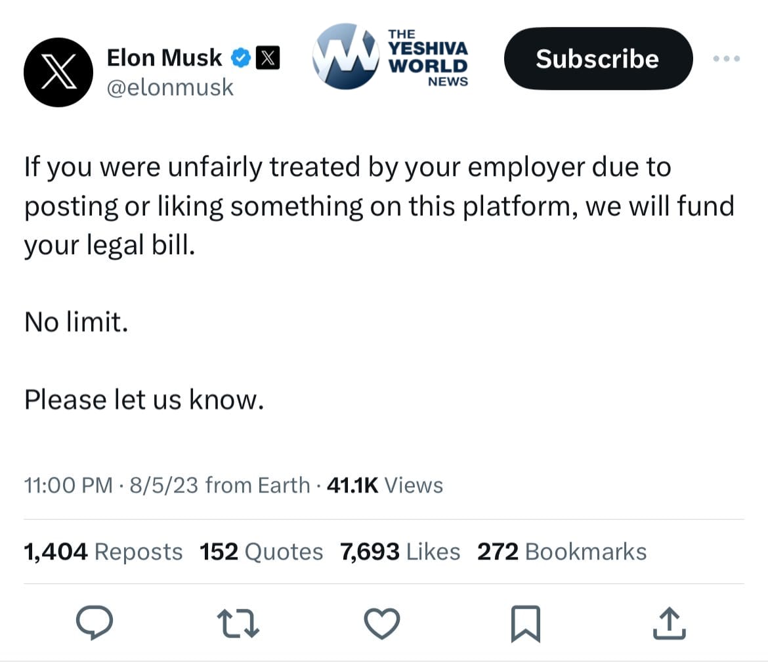
Task: Repost this post using the repost icon
Action: point(238,621)
